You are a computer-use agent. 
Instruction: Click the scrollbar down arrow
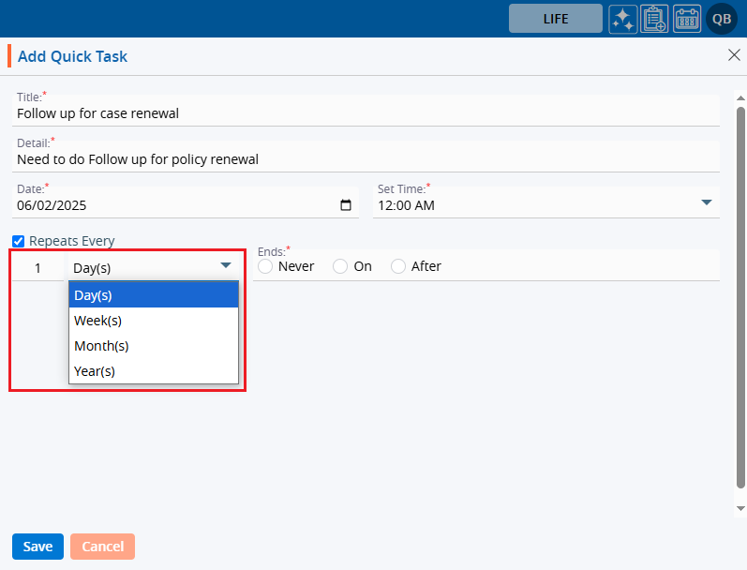740,507
